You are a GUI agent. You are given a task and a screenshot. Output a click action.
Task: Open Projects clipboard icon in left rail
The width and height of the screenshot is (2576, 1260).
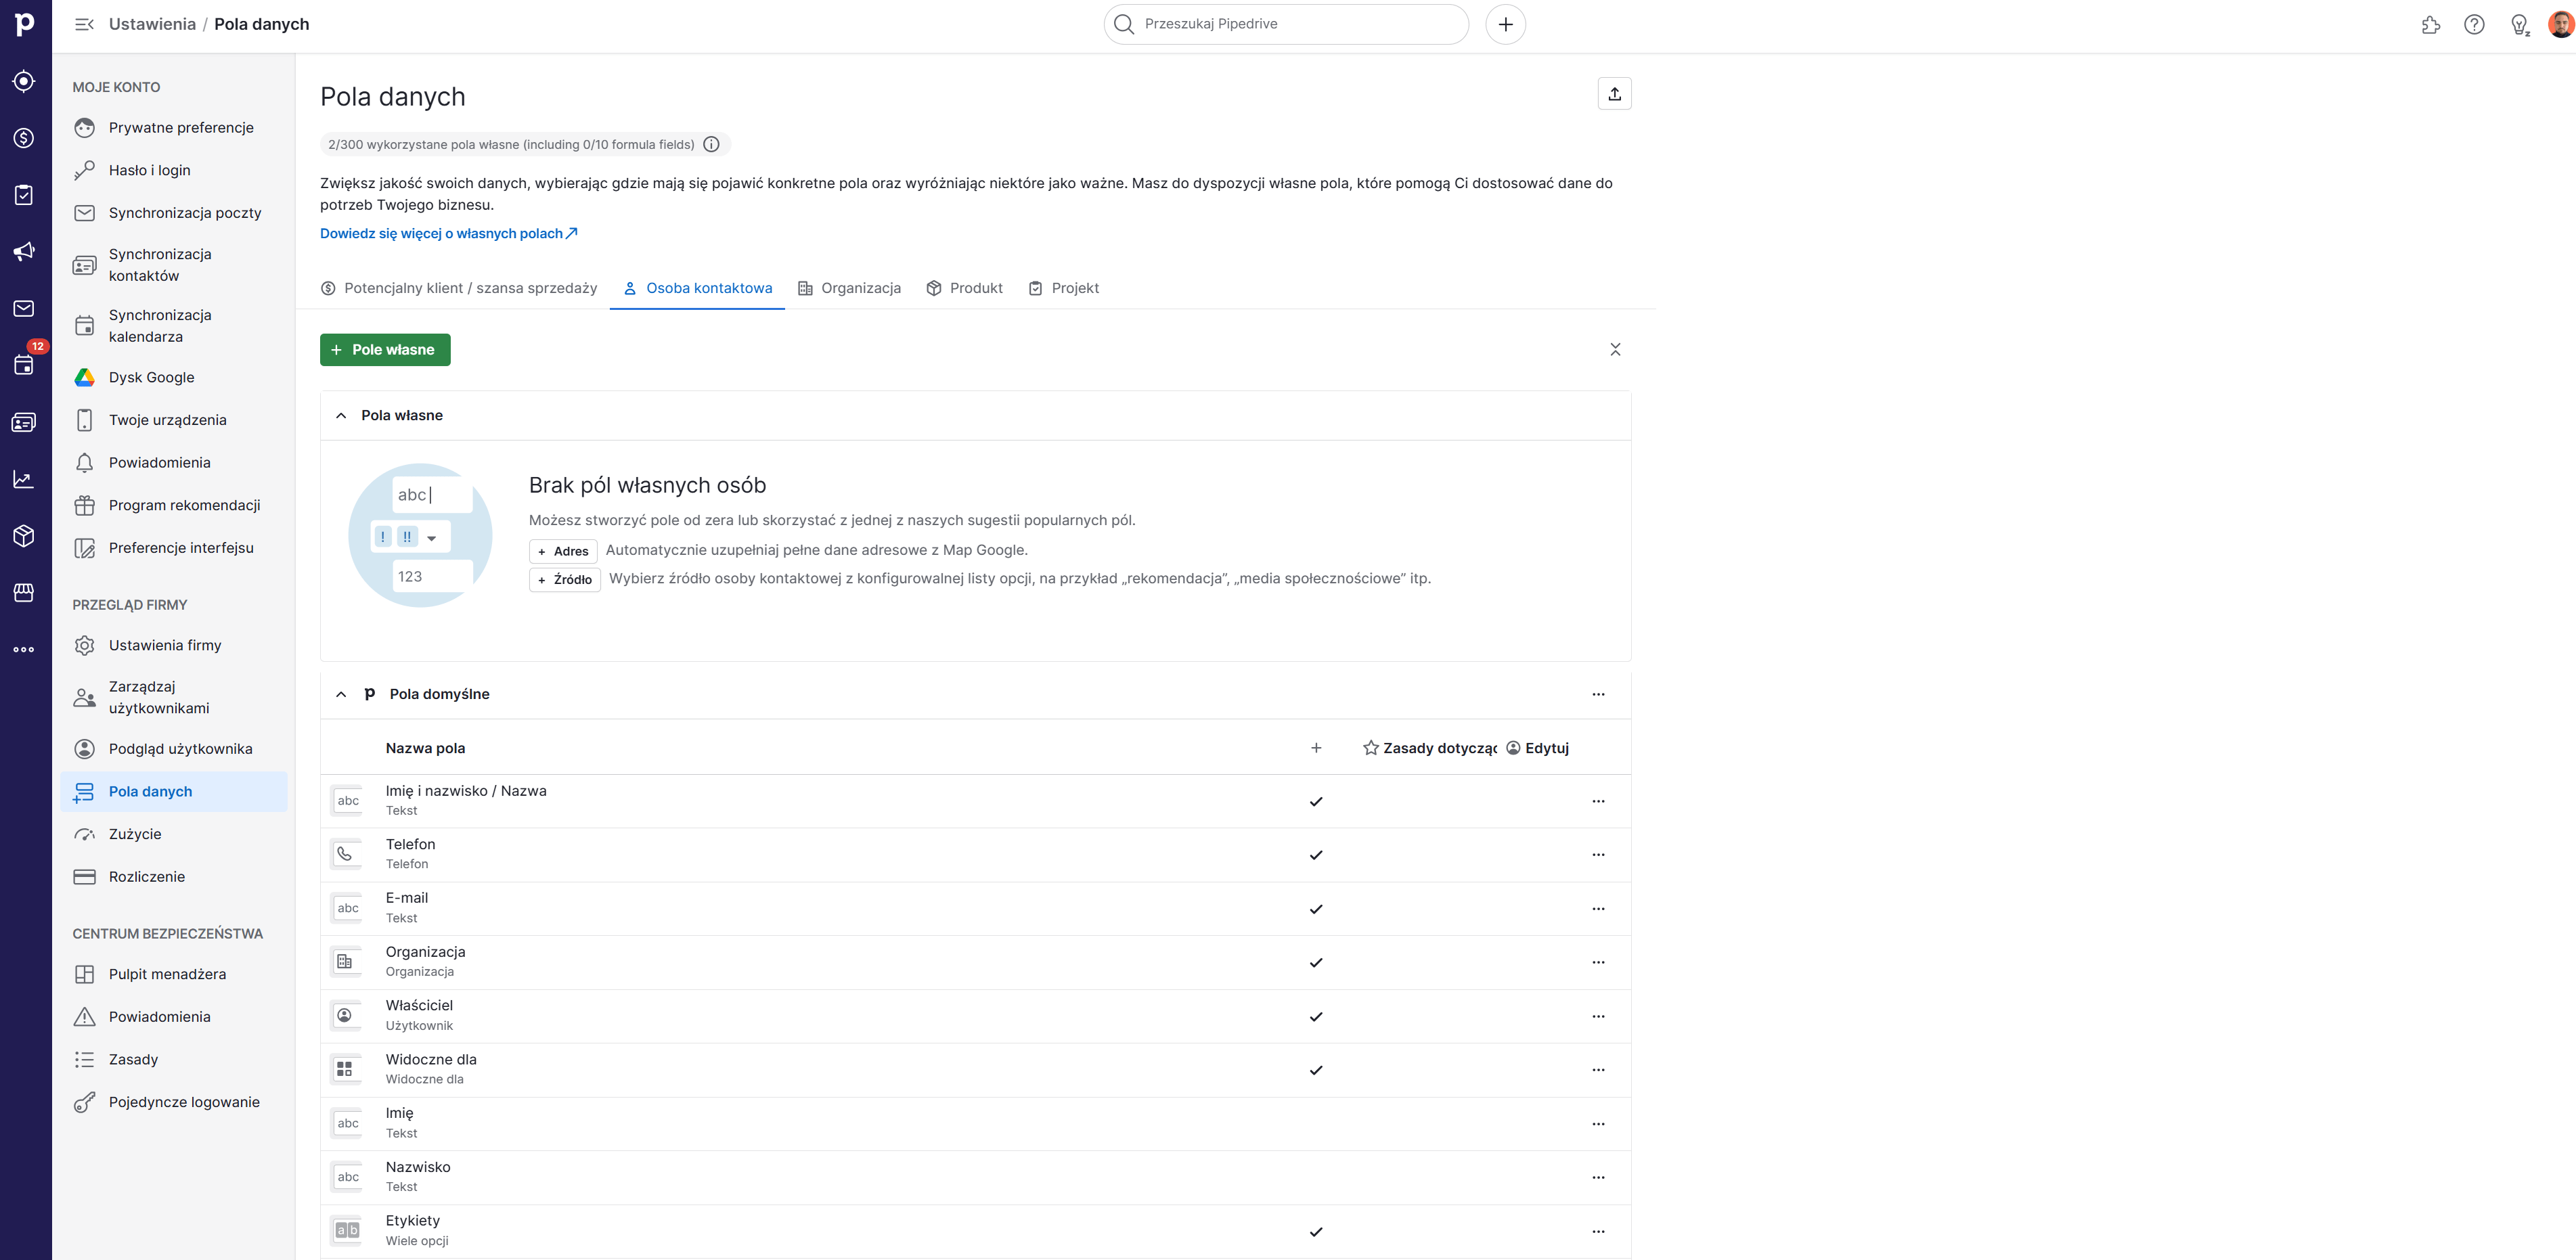24,195
